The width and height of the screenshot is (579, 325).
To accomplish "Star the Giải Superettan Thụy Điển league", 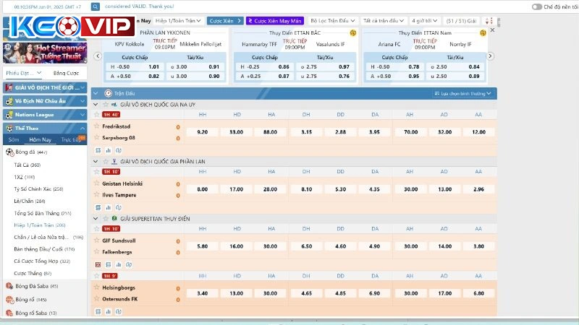I will [106, 218].
